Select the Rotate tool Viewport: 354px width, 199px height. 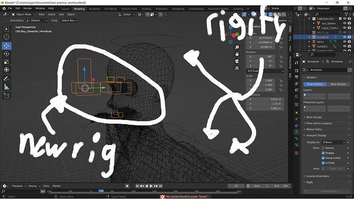7,54
